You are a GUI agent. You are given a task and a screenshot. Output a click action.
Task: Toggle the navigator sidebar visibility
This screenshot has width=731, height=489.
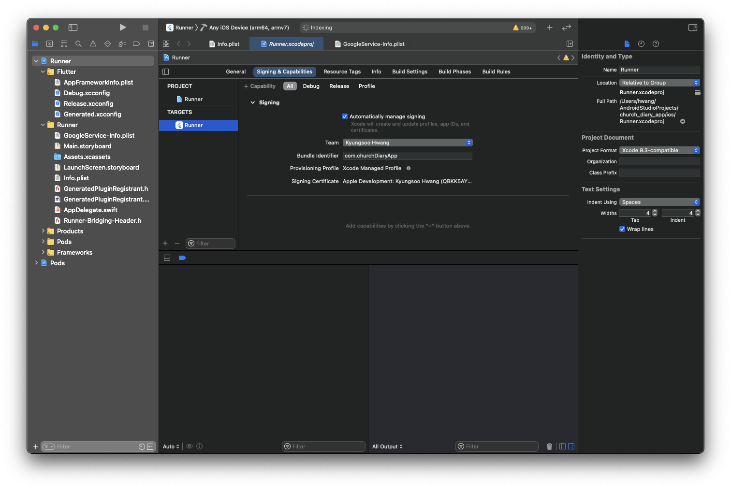(73, 28)
